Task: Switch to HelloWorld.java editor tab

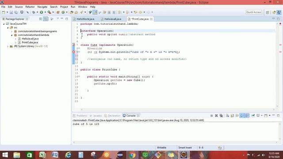Action: [x=84, y=19]
